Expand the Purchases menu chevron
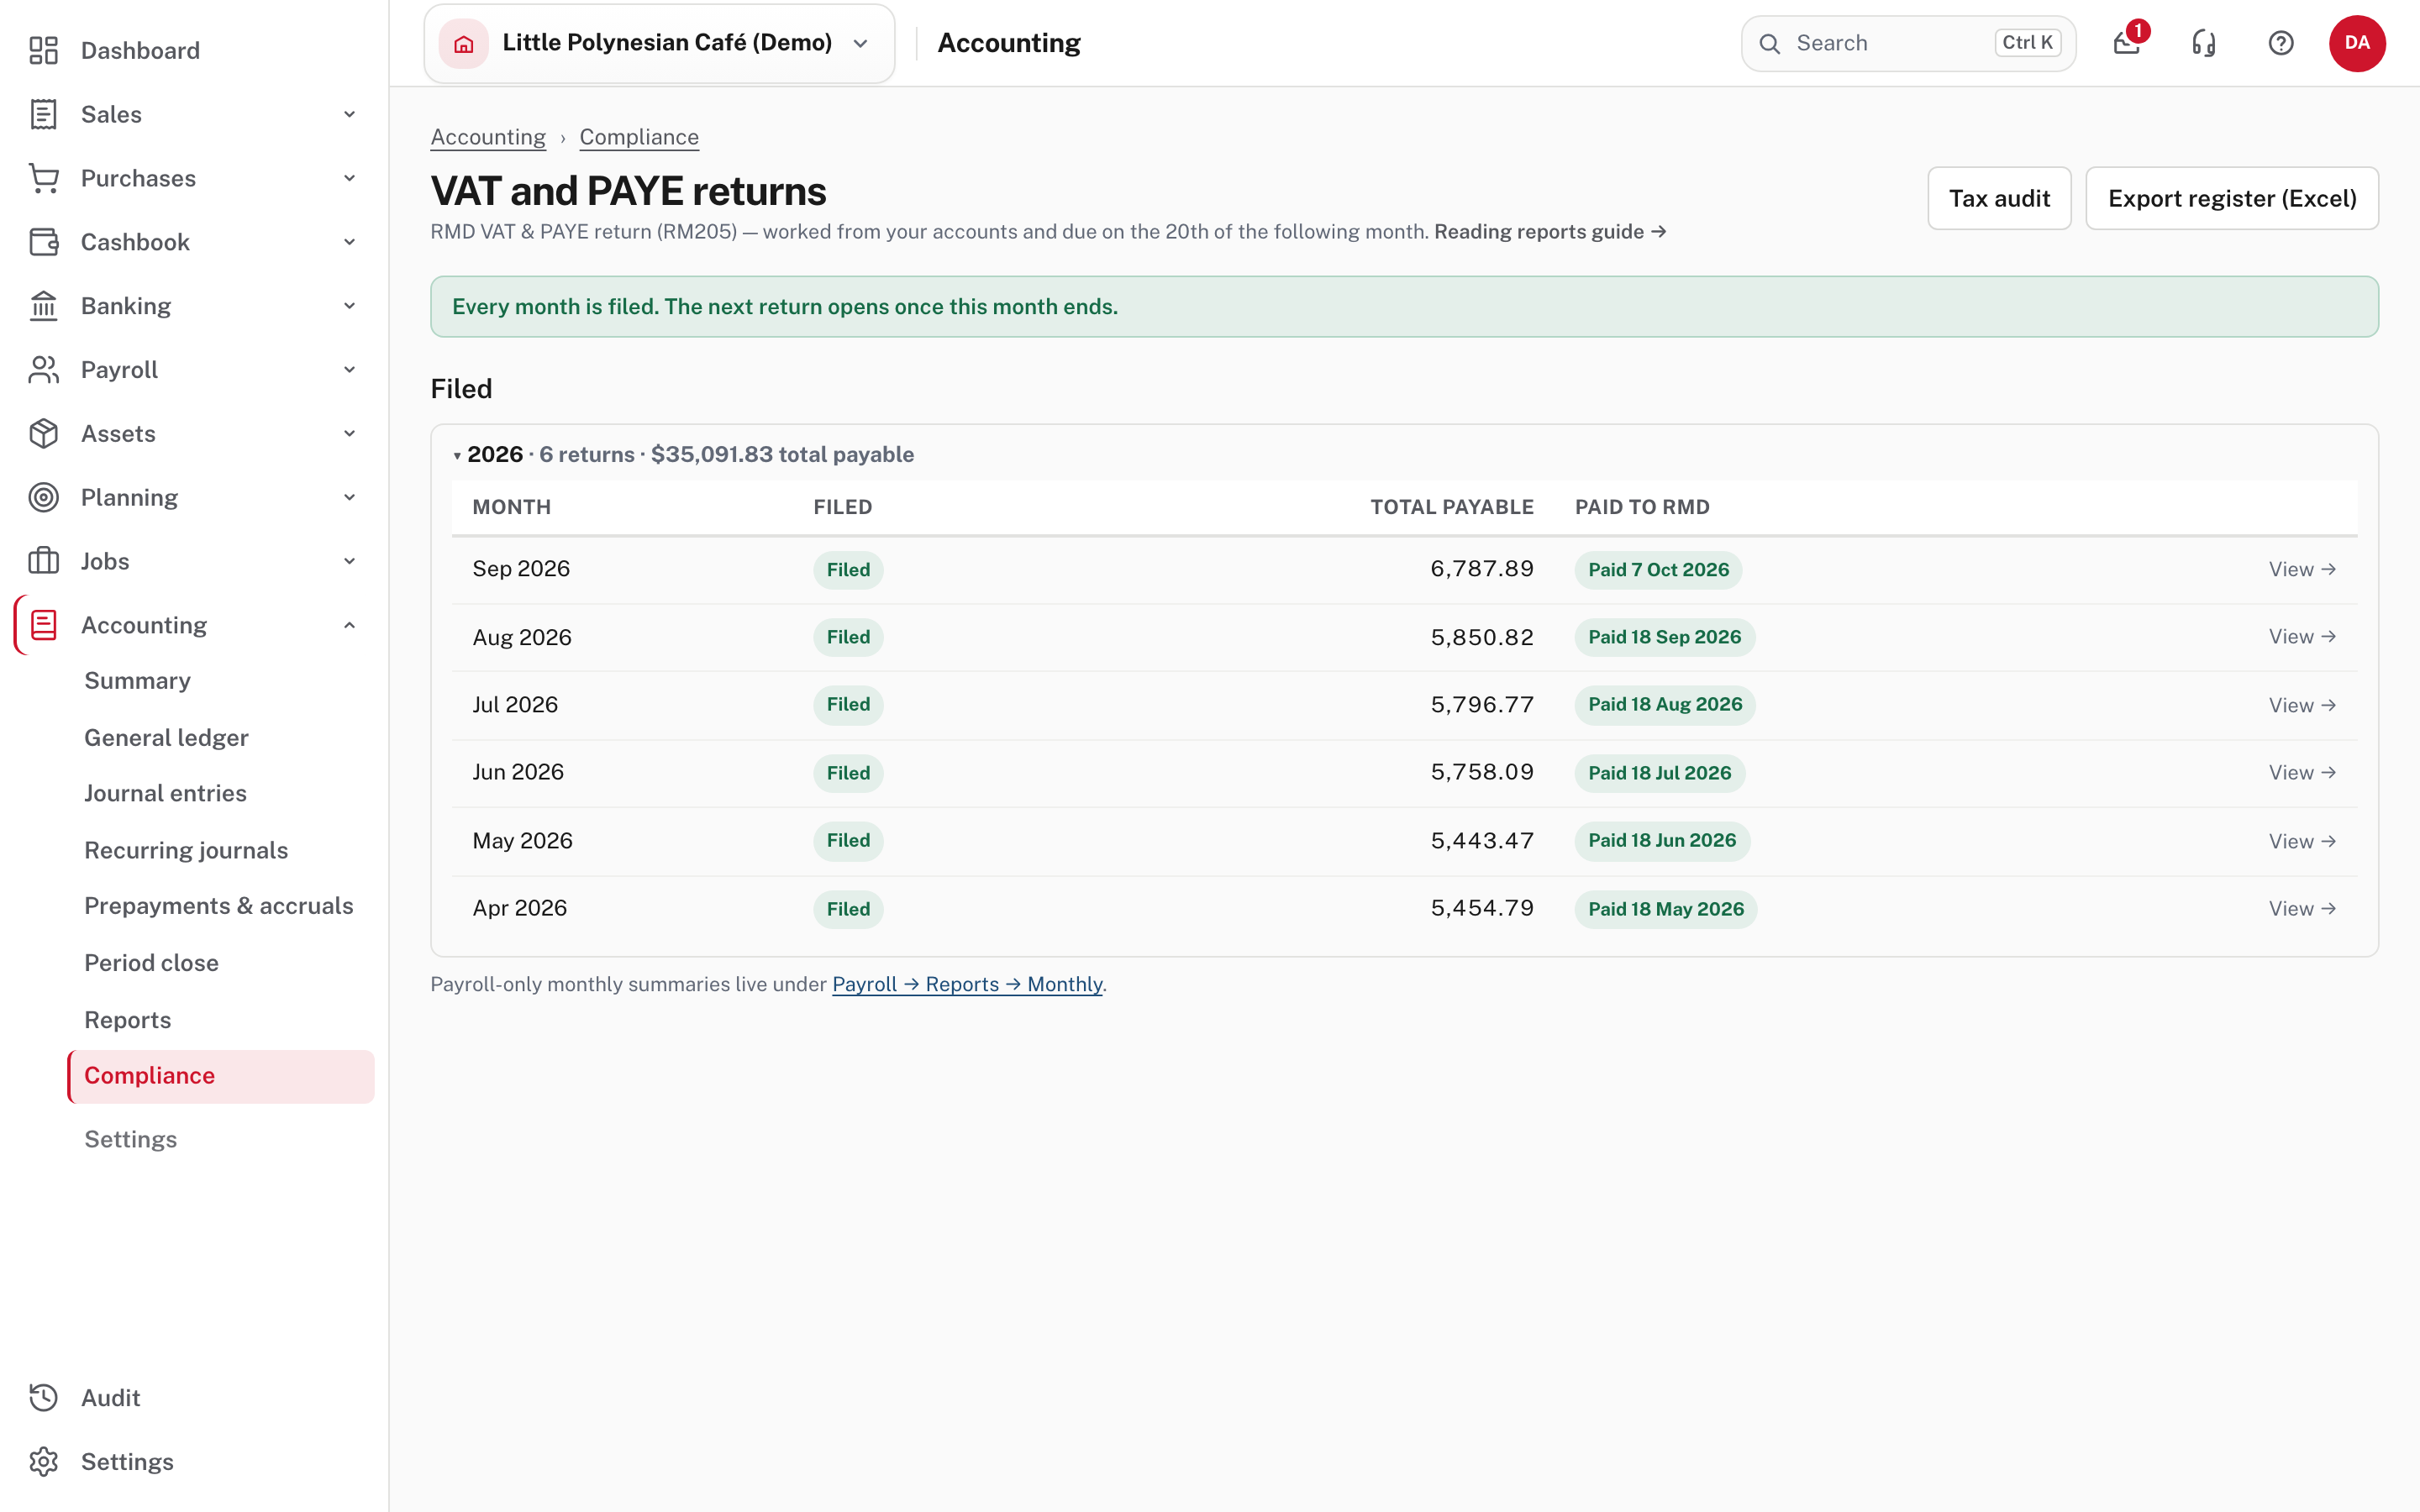2420x1512 pixels. pos(350,178)
